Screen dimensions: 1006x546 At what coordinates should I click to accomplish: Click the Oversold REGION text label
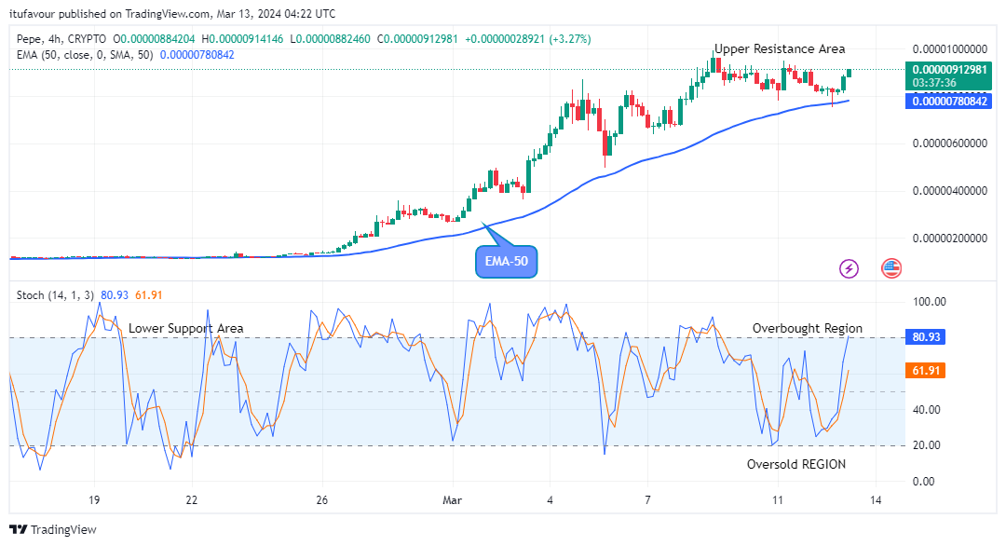796,465
